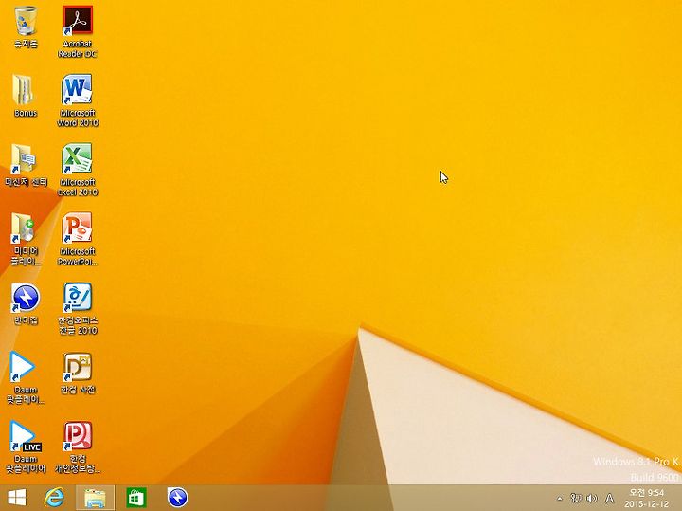Viewport: 682px width, 511px height.
Task: Launch 한컴 개인정보탐색 shortcut
Action: point(78,447)
